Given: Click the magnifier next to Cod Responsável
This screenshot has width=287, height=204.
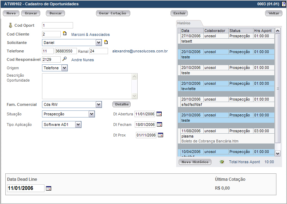Looking at the screenshot, I should [65, 59].
